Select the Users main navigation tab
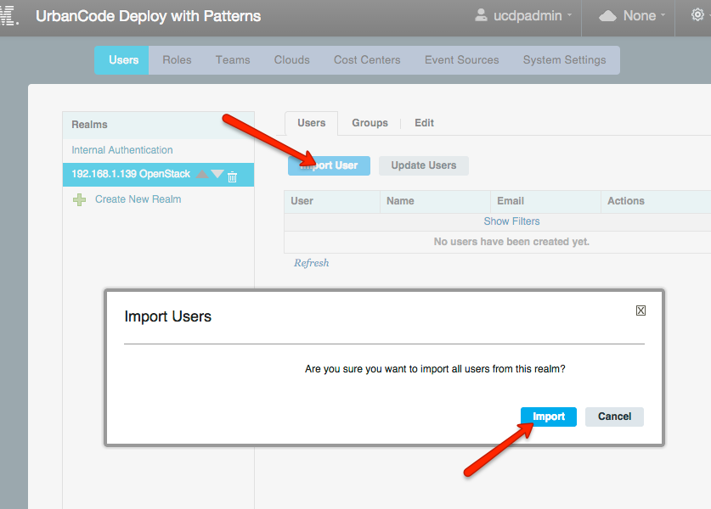This screenshot has width=711, height=509. pos(123,59)
